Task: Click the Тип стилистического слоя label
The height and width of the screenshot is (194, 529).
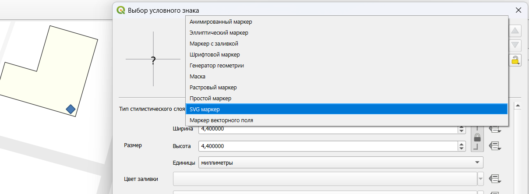Action: [x=152, y=109]
